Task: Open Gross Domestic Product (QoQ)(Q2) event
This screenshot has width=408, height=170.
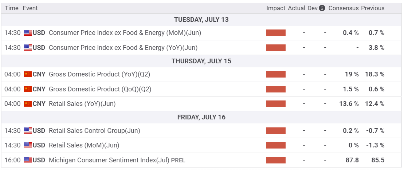Action: pos(100,89)
